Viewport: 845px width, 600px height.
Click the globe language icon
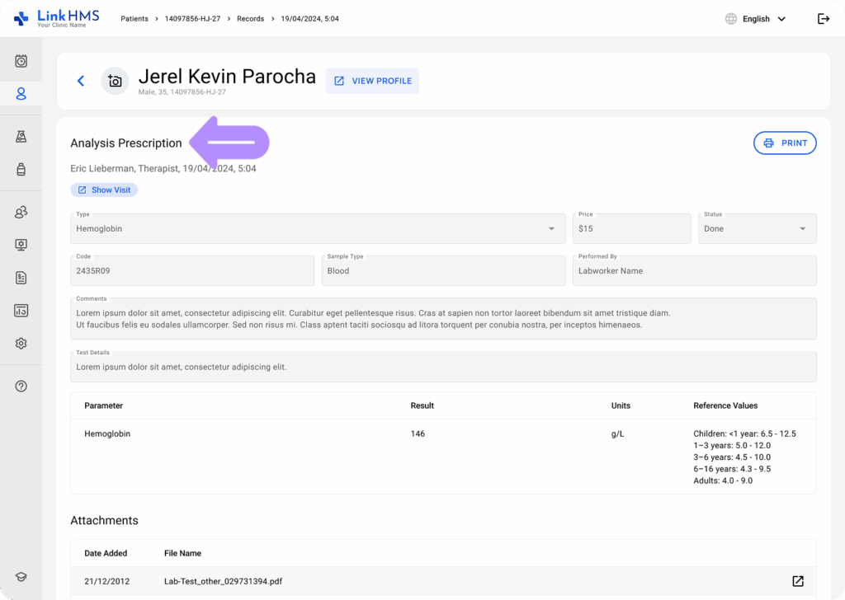[x=731, y=19]
